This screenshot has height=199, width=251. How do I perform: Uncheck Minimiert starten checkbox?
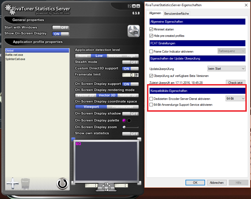coord(151,29)
